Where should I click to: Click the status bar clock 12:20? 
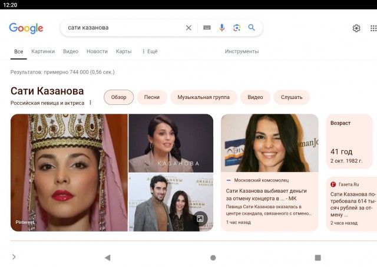coord(10,5)
